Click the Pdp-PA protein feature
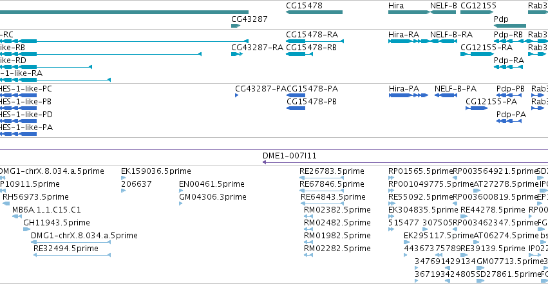 click(x=509, y=121)
